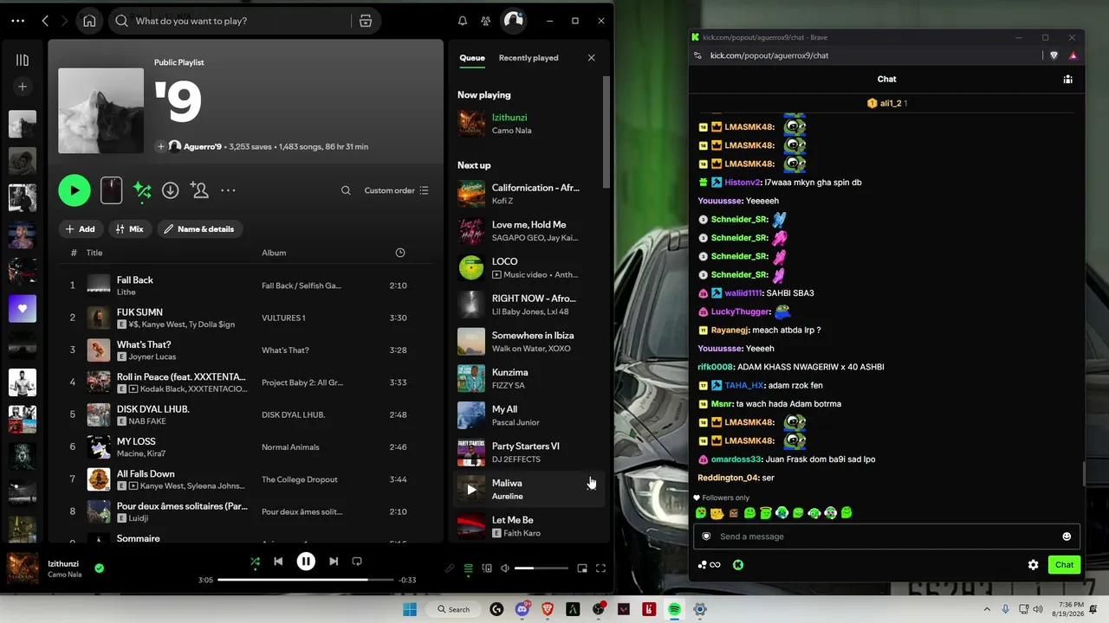1109x623 pixels.
Task: Open The College Dropout album link
Action: (x=300, y=479)
